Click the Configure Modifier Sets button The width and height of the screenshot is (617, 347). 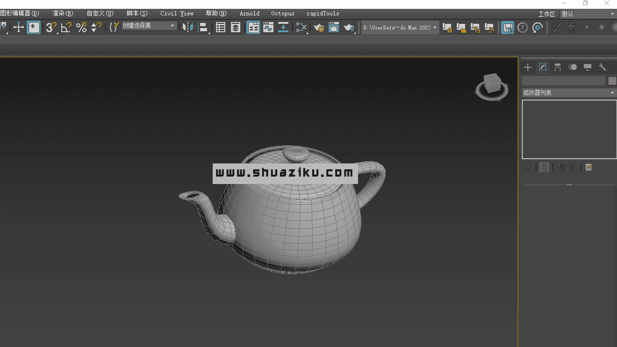588,167
